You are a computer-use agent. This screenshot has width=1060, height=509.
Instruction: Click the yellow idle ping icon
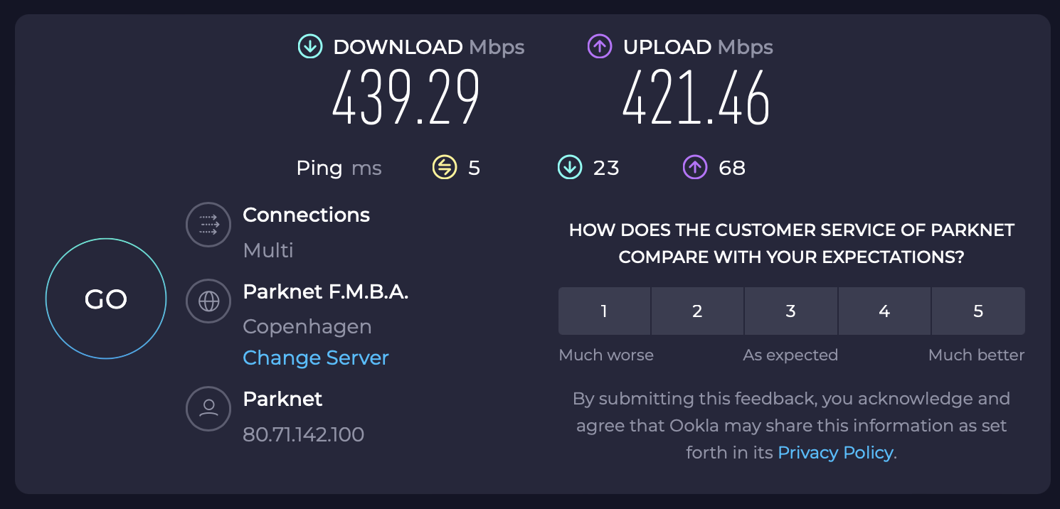(x=445, y=168)
